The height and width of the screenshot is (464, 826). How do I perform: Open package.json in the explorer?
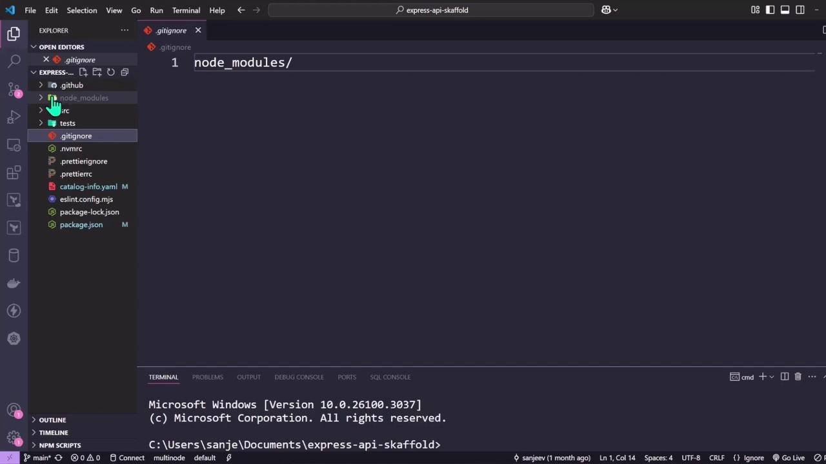[x=81, y=224]
